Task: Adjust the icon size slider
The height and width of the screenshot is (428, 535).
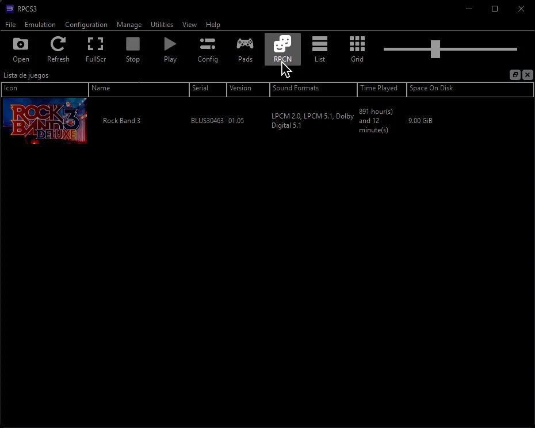Action: click(435, 49)
